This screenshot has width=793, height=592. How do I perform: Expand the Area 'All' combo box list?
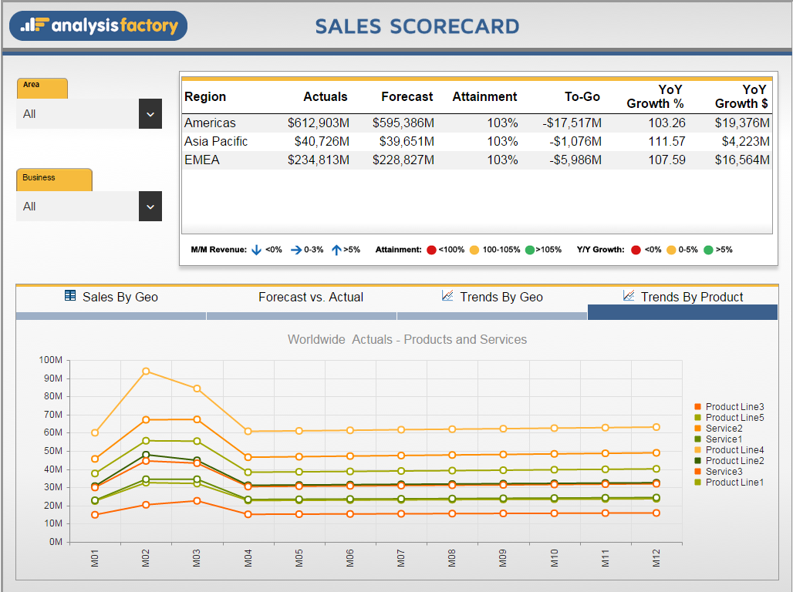[150, 113]
